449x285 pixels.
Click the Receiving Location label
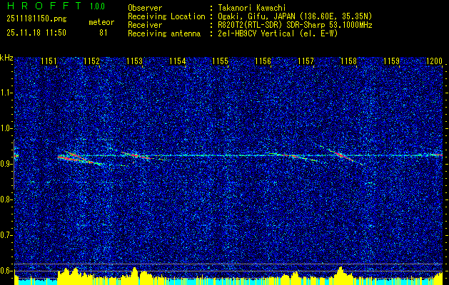[x=166, y=16]
